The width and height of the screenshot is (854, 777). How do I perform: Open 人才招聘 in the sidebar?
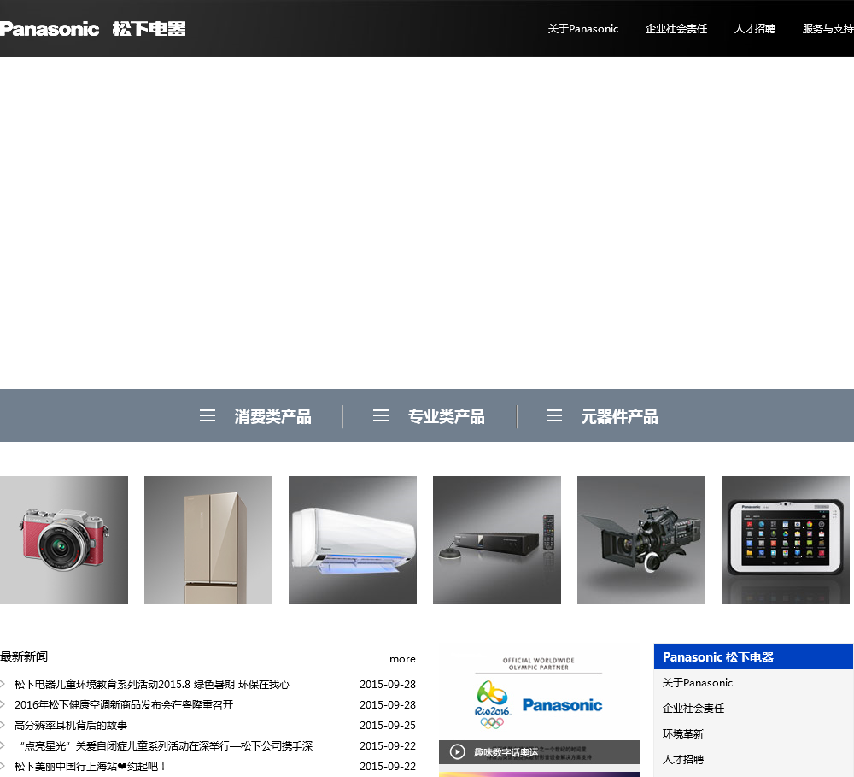pos(683,760)
